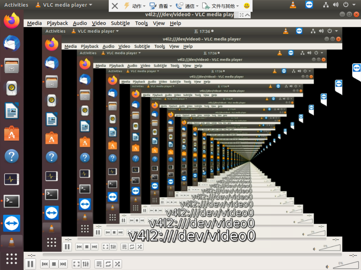
Task: Click the Show Applications grid icon in dock
Action: tap(12, 259)
